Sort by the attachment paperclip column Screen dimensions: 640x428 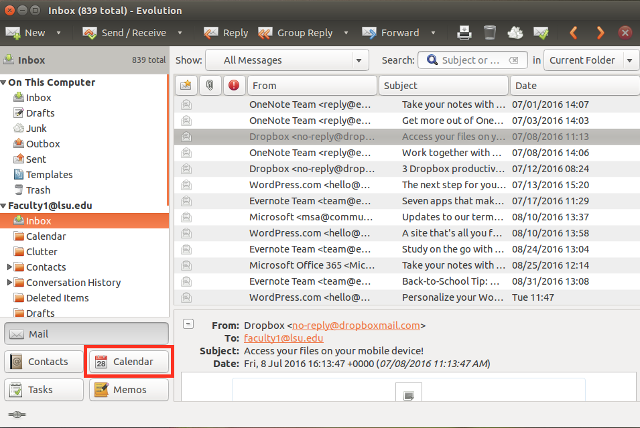(210, 85)
